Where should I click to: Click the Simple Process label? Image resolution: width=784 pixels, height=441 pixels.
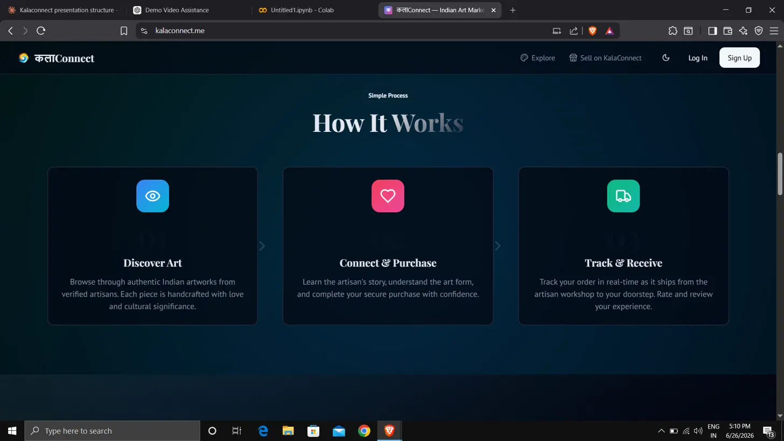[x=388, y=96]
